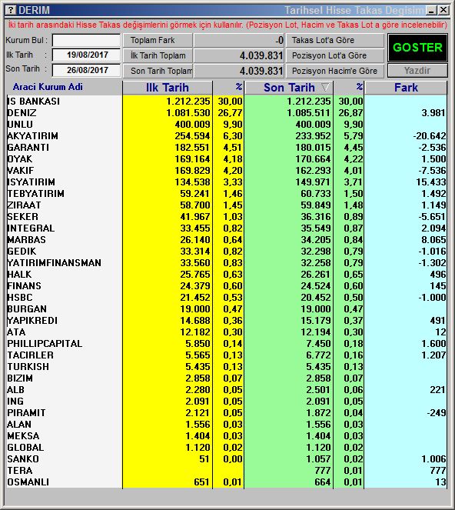Sort by Fark column header

(406, 88)
